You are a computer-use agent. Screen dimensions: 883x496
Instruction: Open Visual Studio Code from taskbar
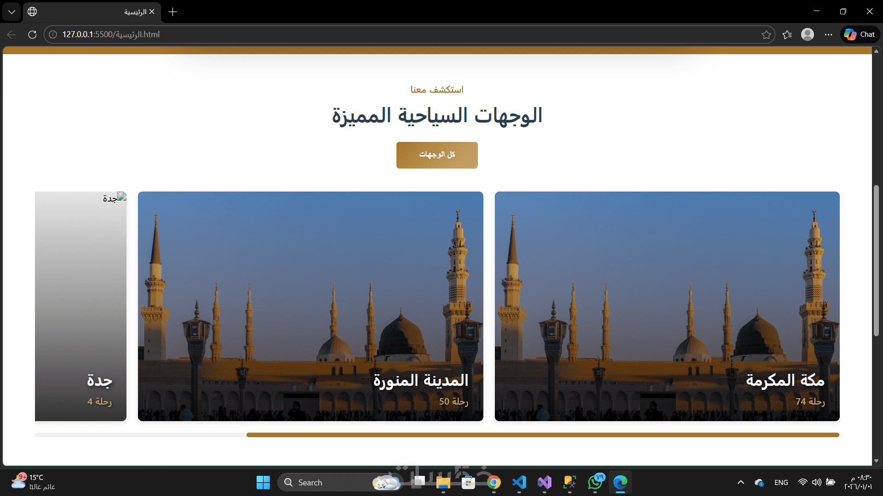(519, 482)
